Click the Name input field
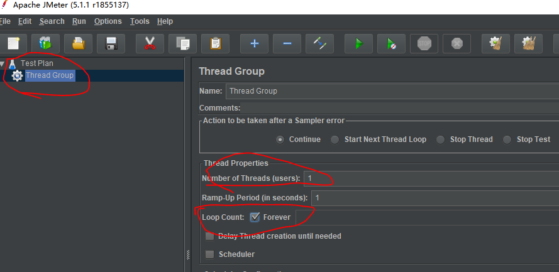 coord(392,91)
